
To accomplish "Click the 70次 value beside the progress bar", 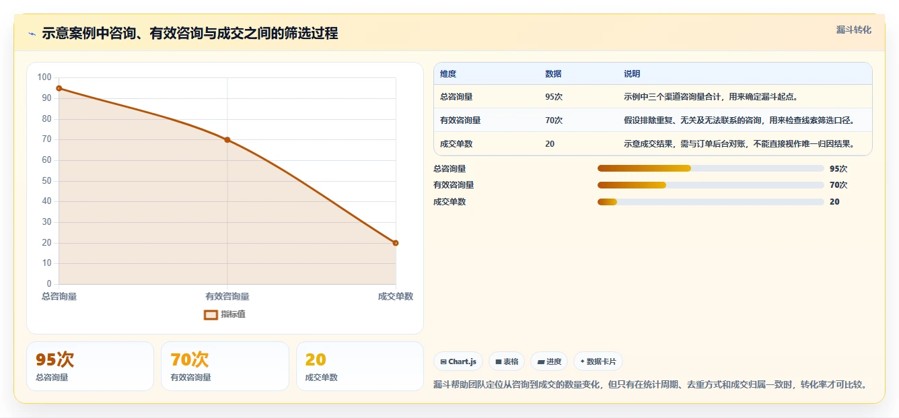I will coord(838,185).
